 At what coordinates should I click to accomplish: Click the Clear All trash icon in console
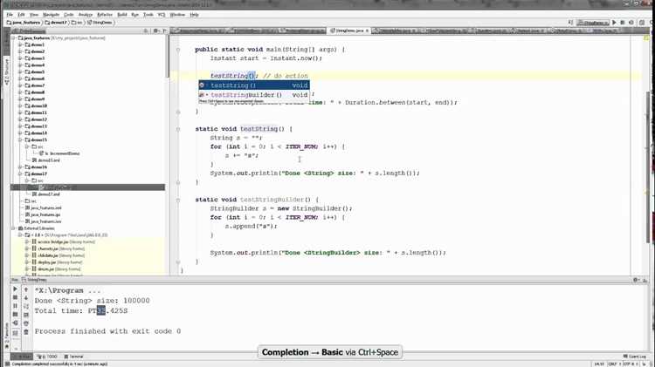[26, 332]
